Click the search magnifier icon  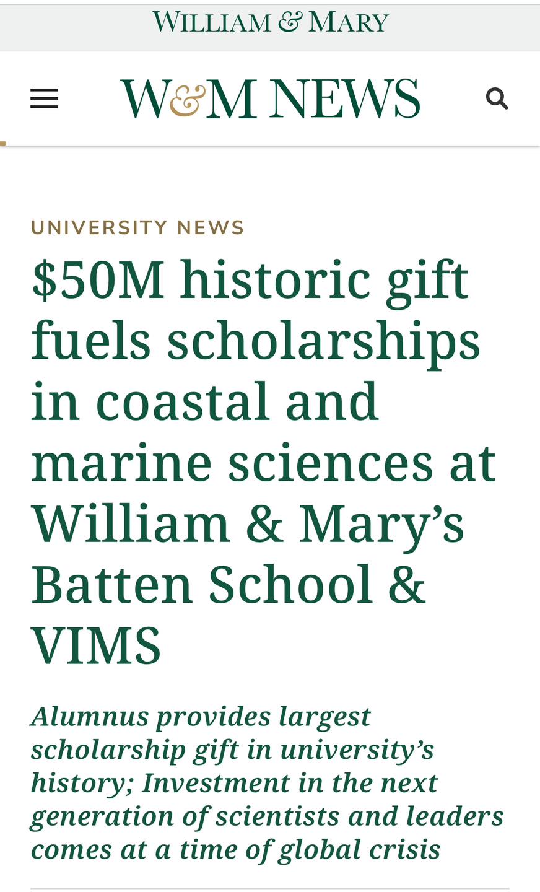pyautogui.click(x=497, y=98)
